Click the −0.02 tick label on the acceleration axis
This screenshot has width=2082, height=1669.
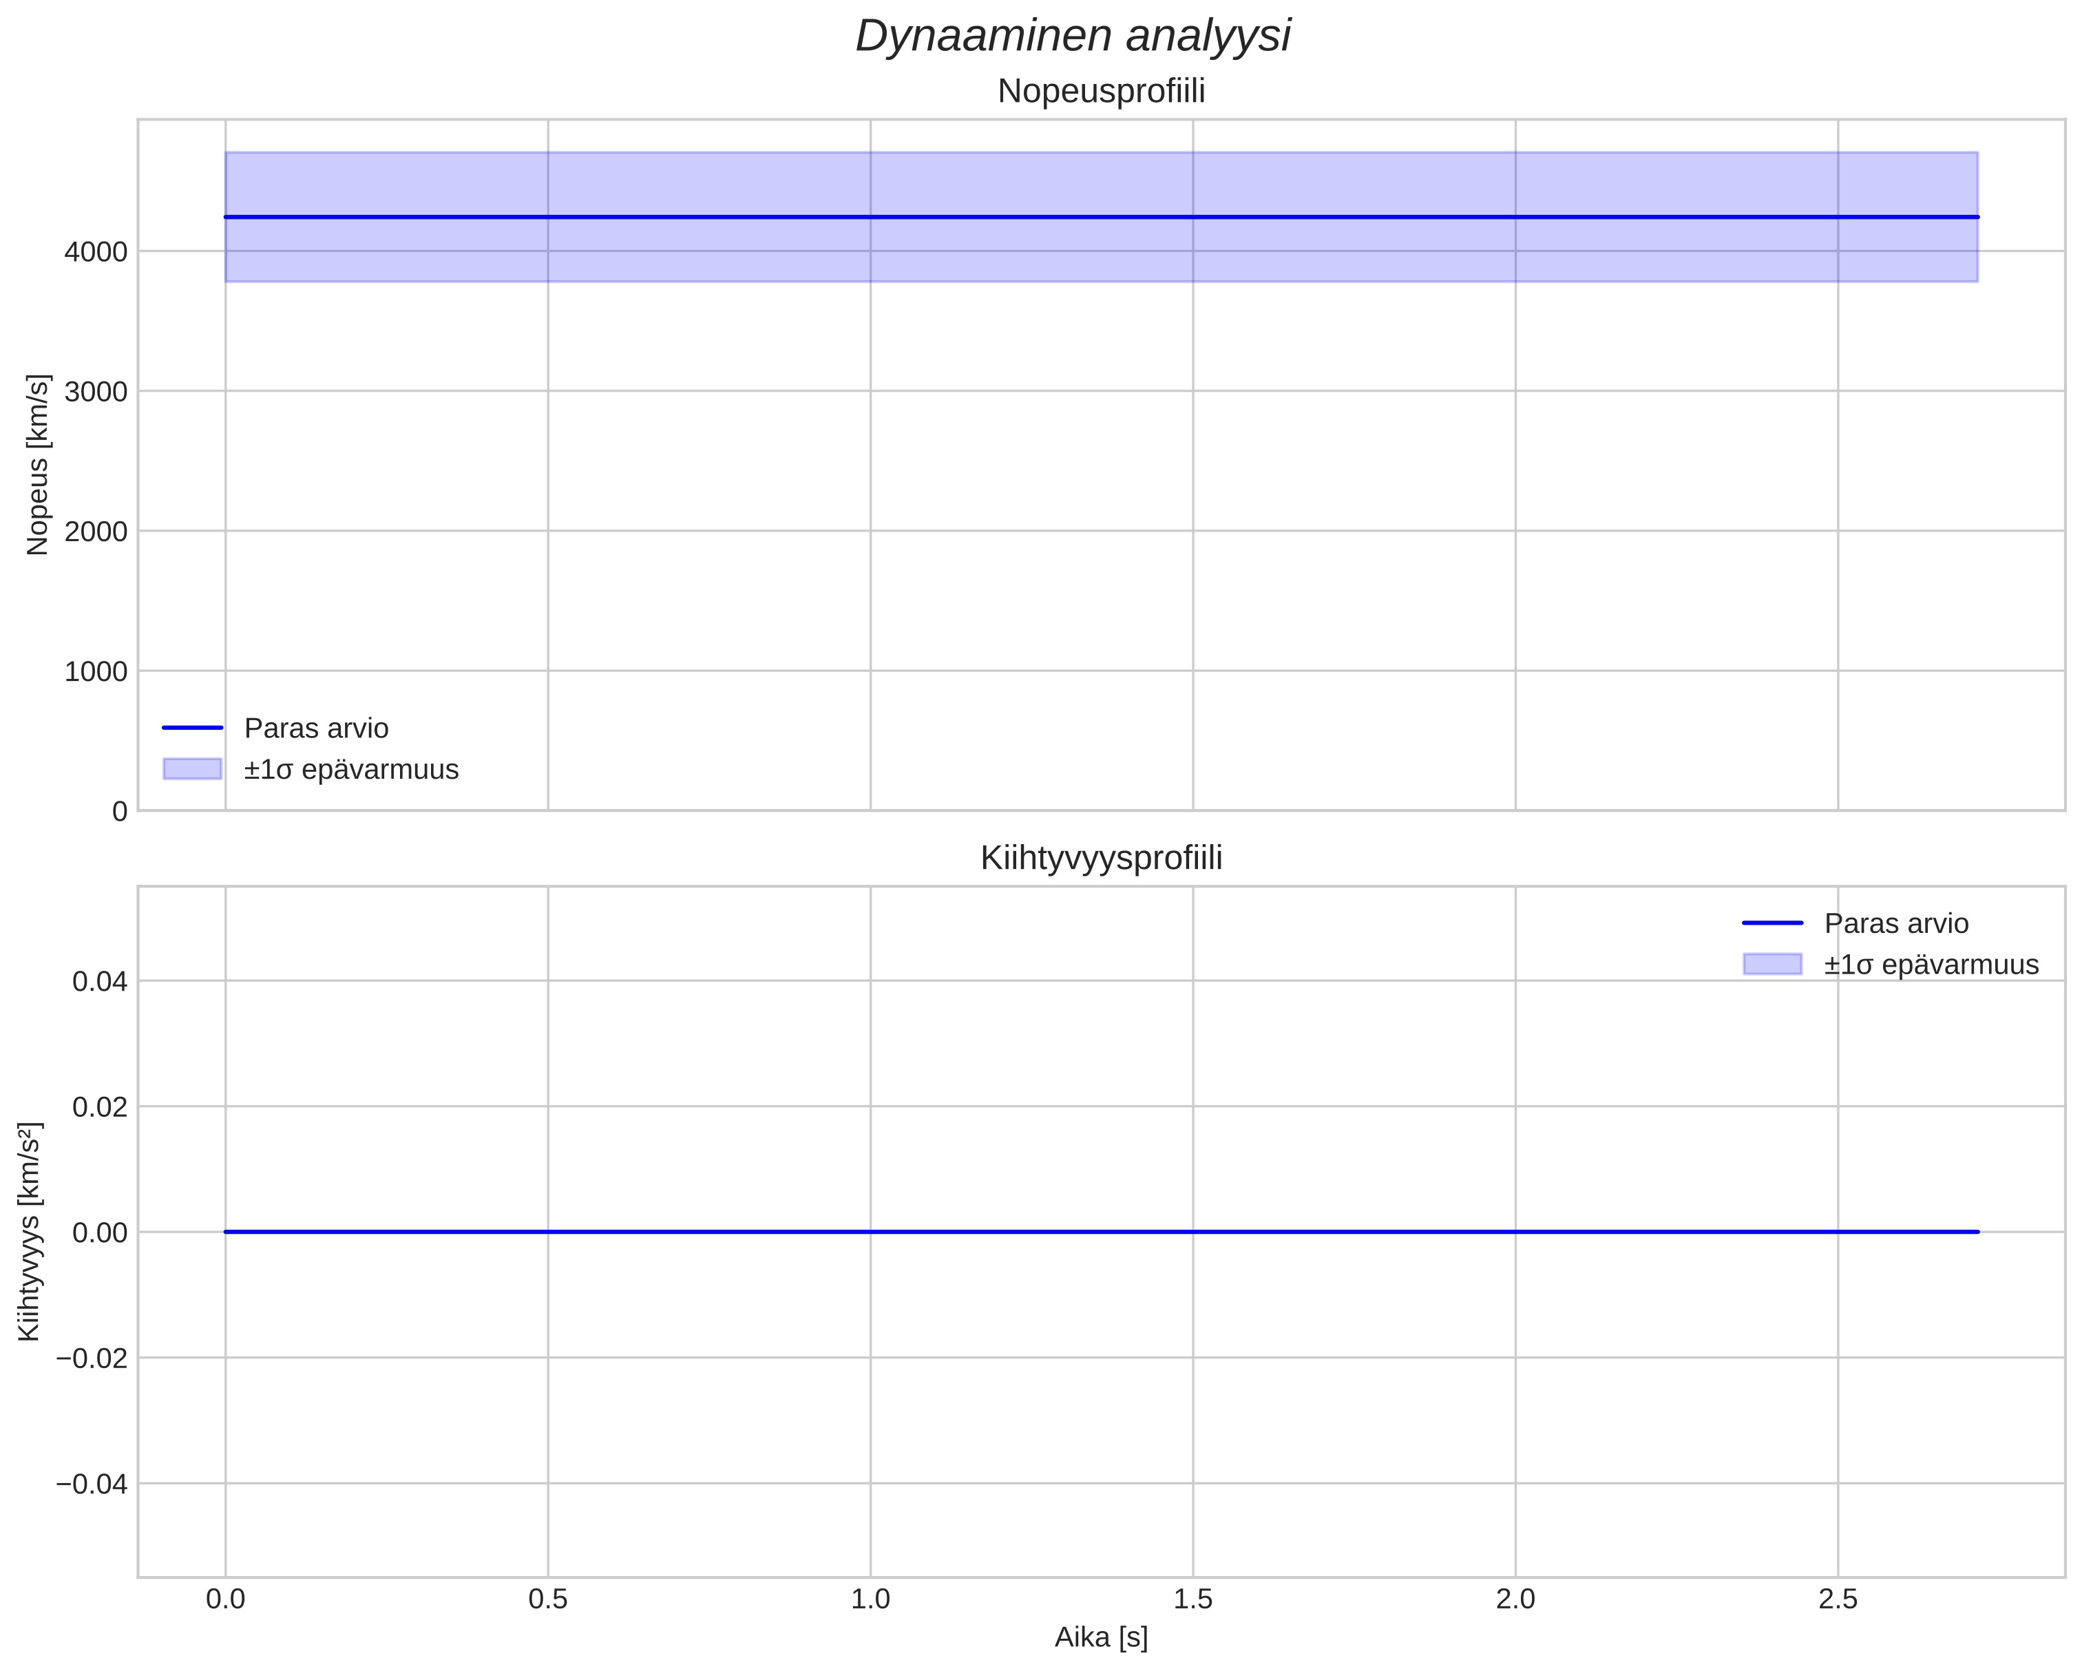coord(92,1358)
